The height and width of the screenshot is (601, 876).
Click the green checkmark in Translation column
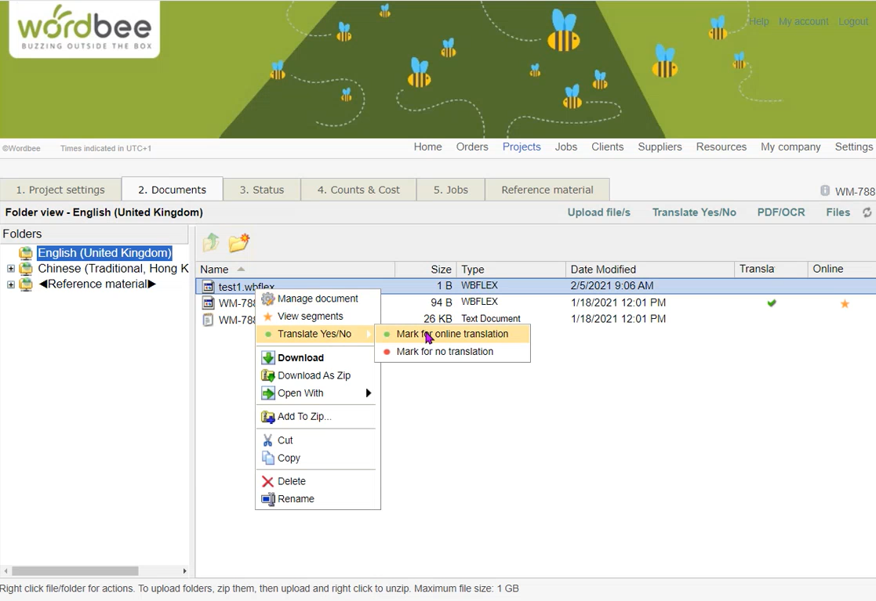click(772, 303)
